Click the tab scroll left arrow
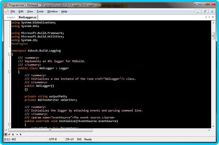Image resolution: width=219 pixels, height=145 pixels. coord(206,17)
